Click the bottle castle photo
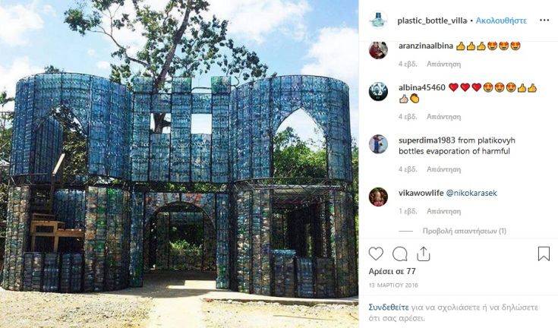Screen dimensions: 558x328 (179, 164)
